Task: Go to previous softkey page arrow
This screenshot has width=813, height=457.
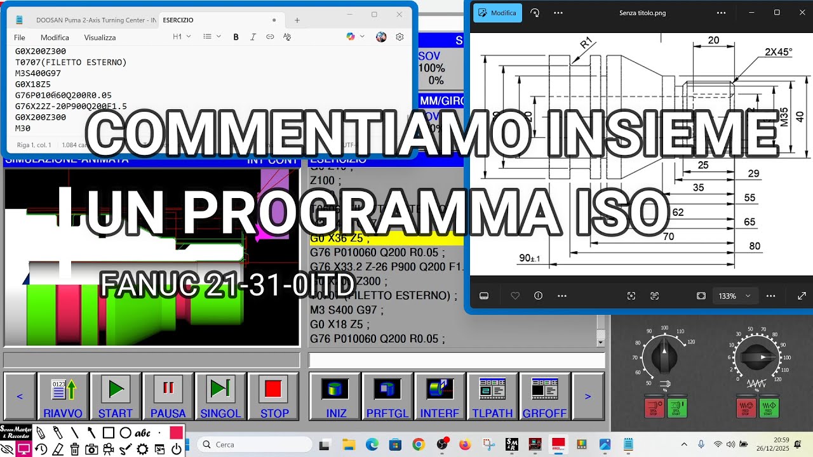Action: click(x=20, y=396)
